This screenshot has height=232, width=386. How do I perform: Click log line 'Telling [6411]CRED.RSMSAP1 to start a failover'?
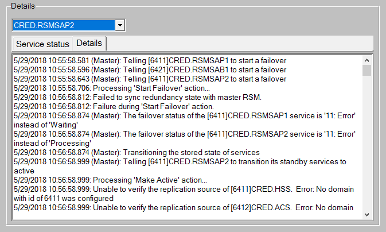coord(150,61)
